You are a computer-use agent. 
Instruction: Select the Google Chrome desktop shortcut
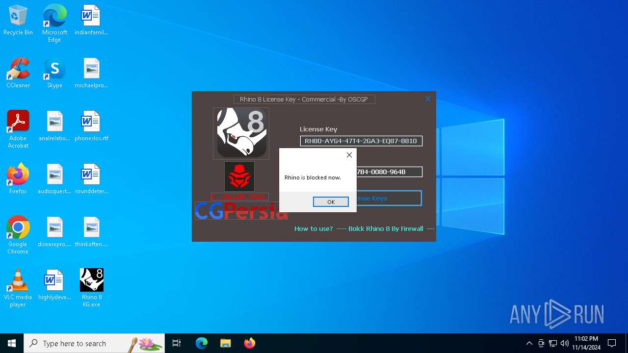pyautogui.click(x=18, y=235)
